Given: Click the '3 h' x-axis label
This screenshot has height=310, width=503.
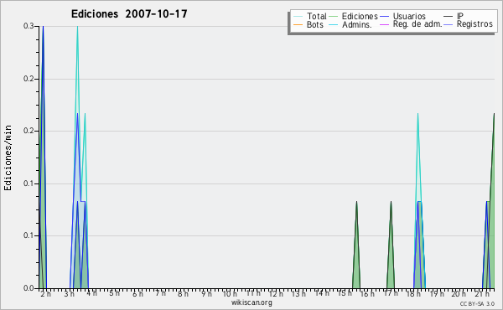Looking at the screenshot, I should click(x=69, y=294).
